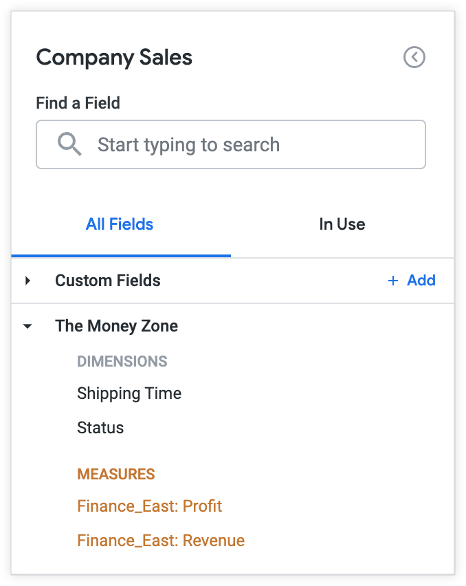
Task: Click the plus icon beside Add
Action: (393, 281)
